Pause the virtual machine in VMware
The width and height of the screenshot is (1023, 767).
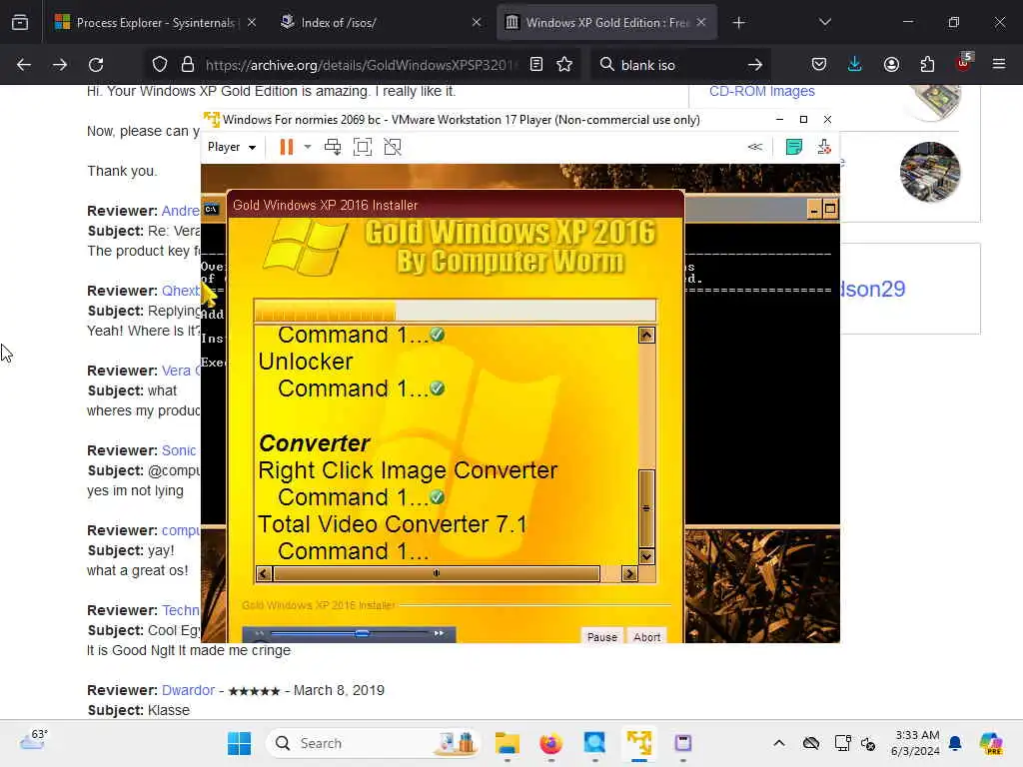[286, 147]
